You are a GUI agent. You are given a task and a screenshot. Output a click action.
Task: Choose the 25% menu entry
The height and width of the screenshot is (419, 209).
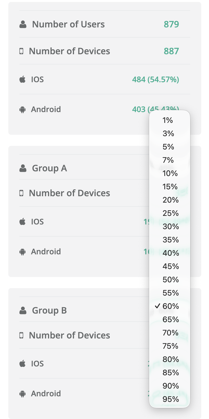click(x=170, y=213)
